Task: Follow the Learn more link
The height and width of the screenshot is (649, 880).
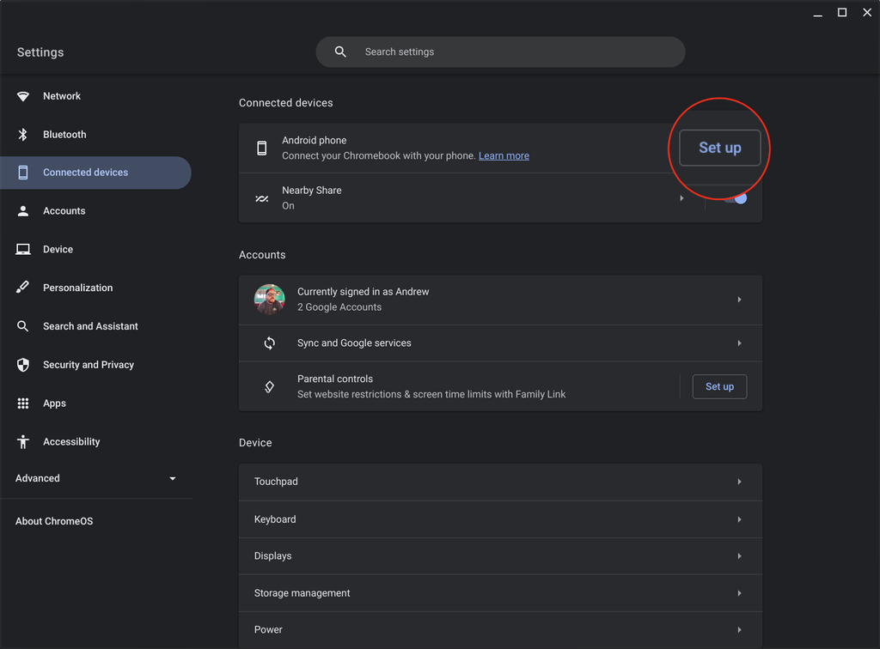Action: tap(504, 156)
